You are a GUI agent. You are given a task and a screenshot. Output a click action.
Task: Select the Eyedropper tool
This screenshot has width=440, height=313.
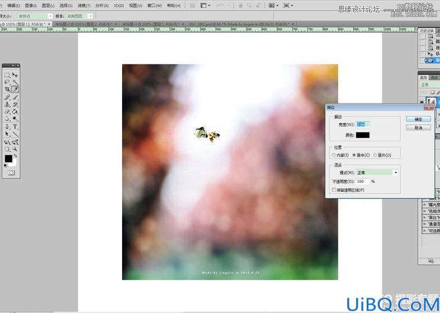point(15,89)
